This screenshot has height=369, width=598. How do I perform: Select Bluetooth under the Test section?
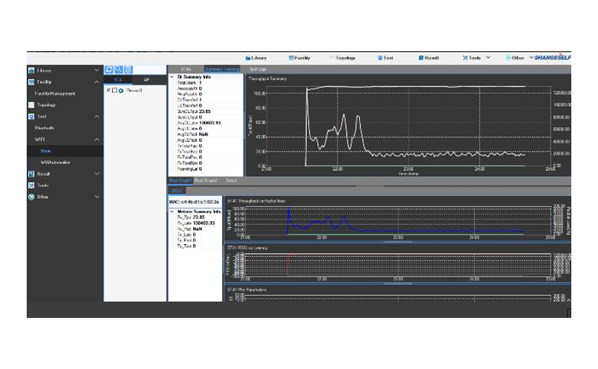tap(44, 128)
